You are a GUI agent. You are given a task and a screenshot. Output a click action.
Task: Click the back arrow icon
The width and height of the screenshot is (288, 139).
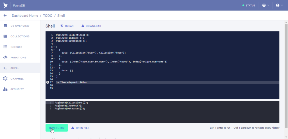click(x=5, y=16)
